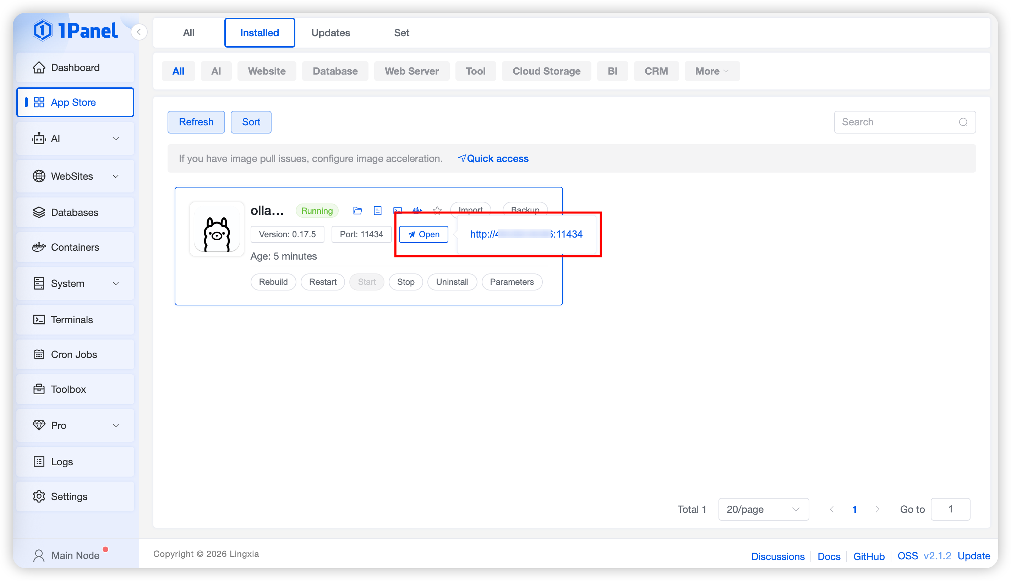Click the log document icon for ollama

377,210
